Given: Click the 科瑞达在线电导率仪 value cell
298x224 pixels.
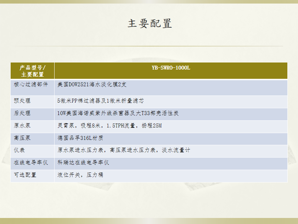Looking at the screenshot, I should (x=83, y=163).
